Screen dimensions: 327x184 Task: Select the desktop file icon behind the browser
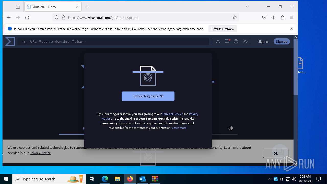click(x=301, y=65)
